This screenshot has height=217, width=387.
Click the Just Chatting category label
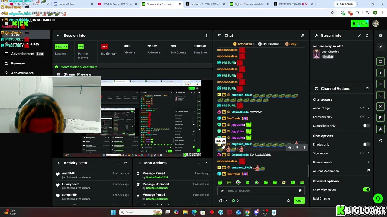(x=330, y=52)
